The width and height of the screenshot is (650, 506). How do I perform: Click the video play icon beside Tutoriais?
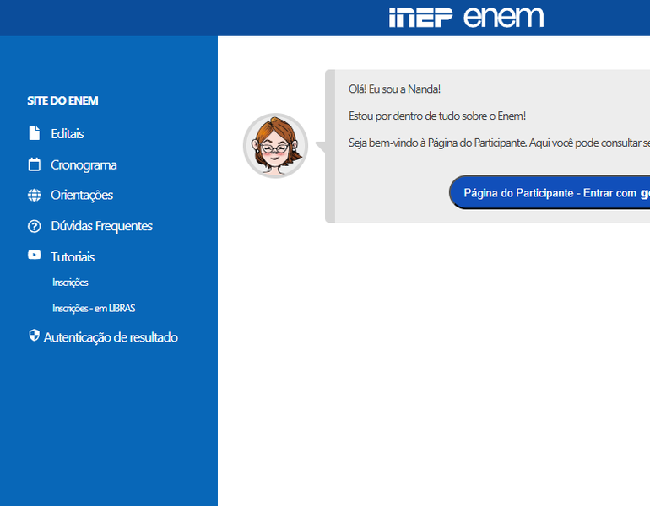coord(34,256)
